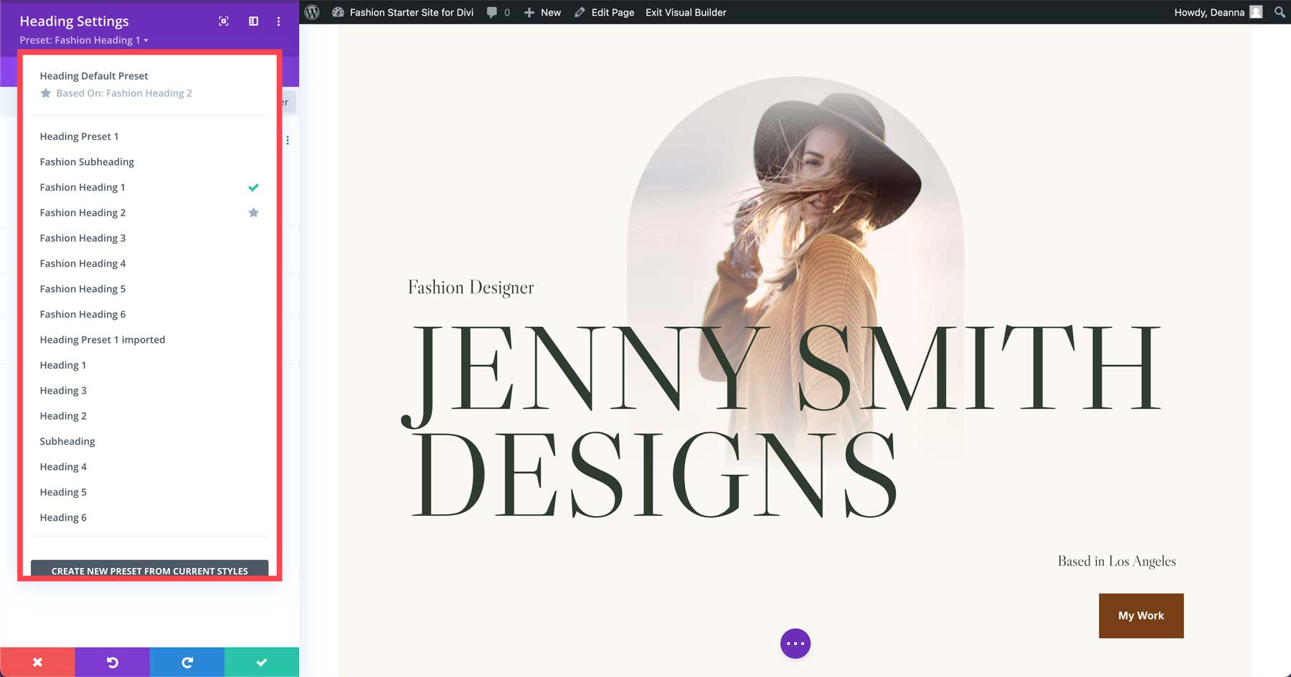Undo the last change in Heading Settings
Screen dimensions: 1291x677
(113, 662)
